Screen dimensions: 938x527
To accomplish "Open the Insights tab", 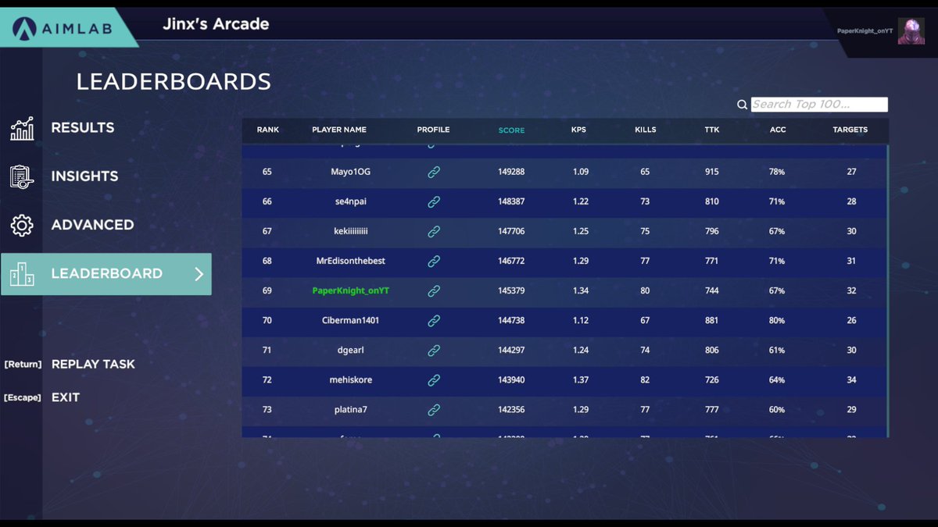I will pyautogui.click(x=84, y=176).
